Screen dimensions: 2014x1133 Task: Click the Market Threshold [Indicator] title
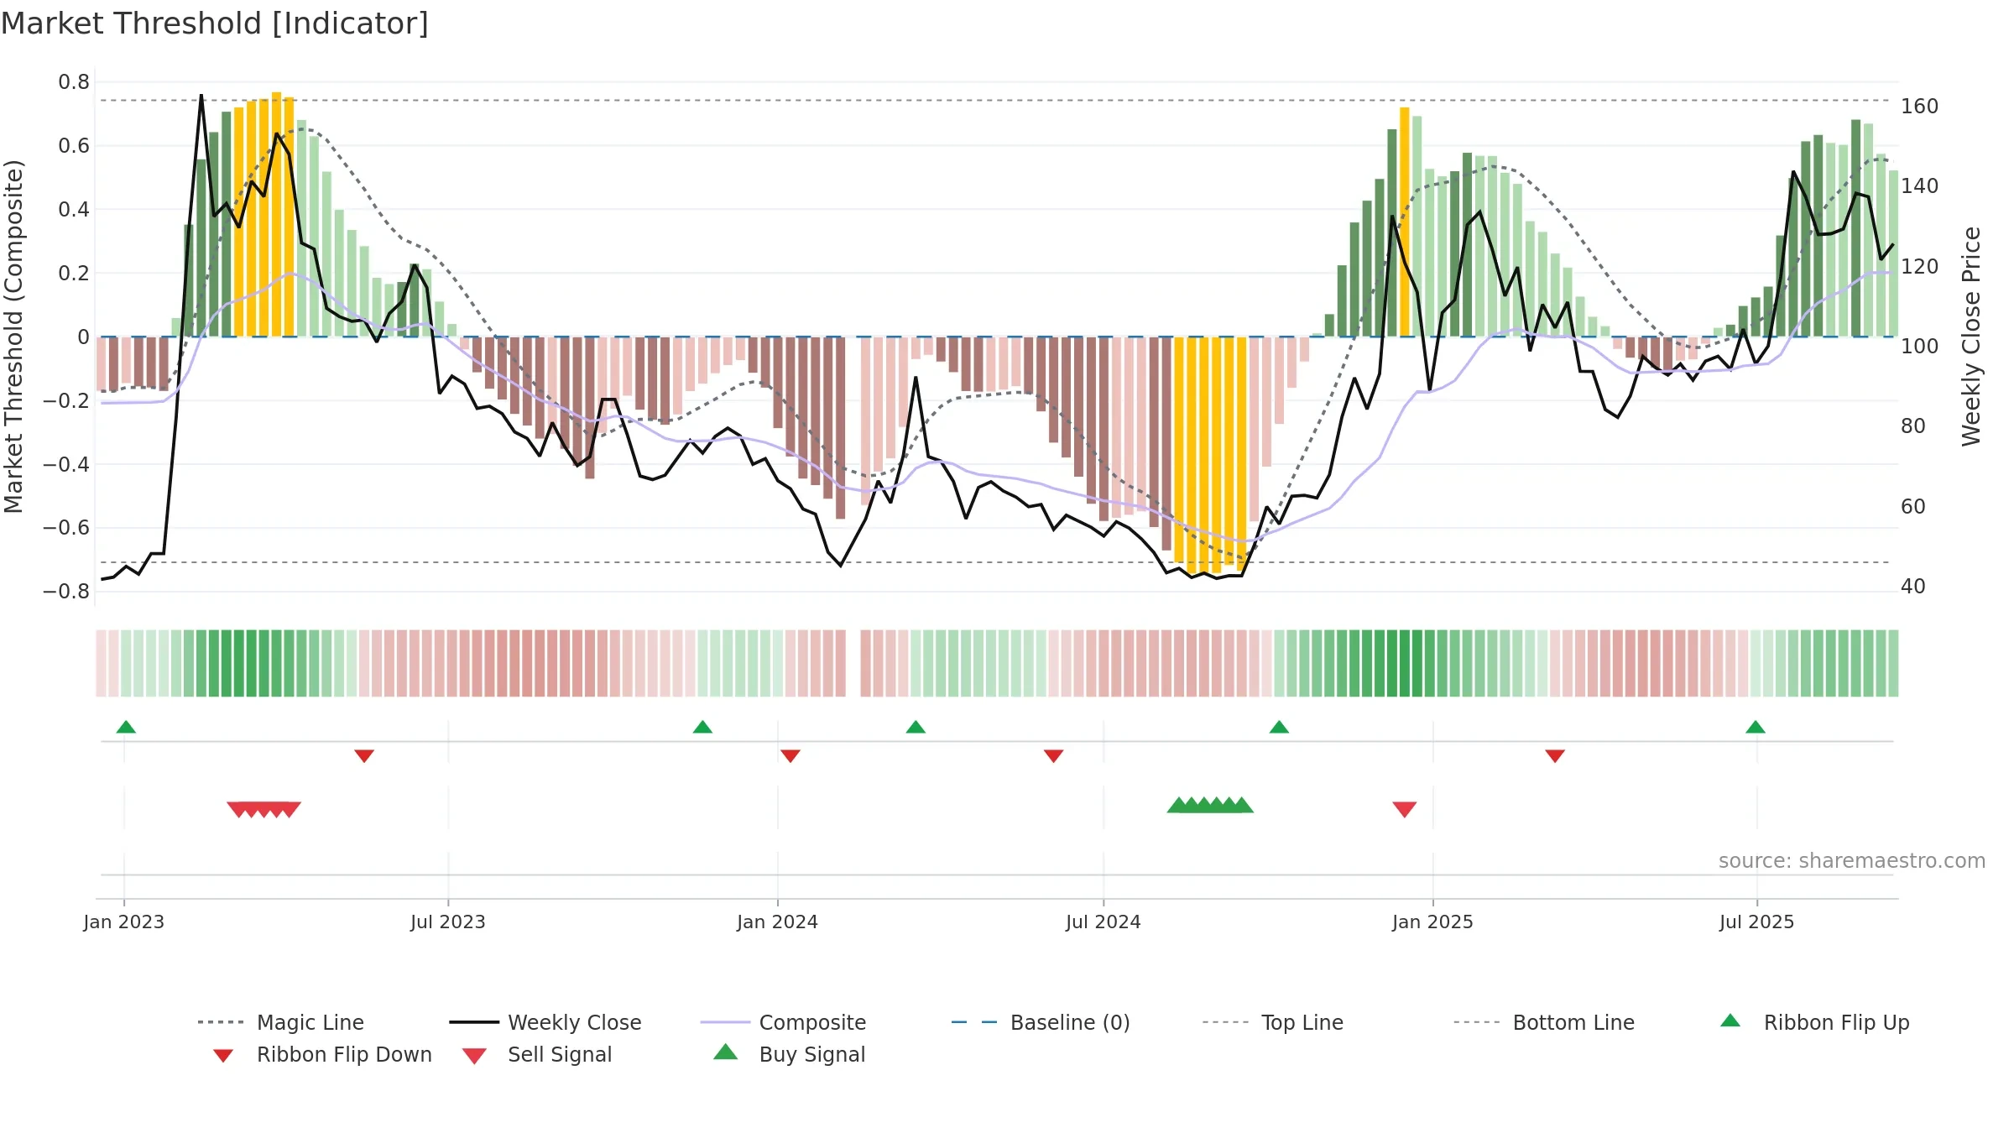pos(215,23)
